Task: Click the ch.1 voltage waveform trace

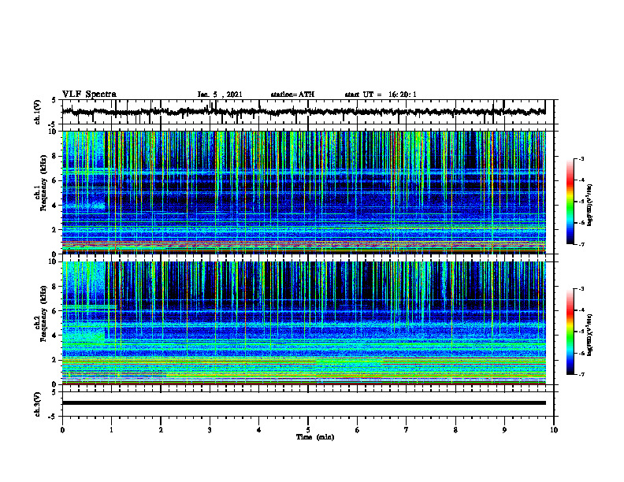Action: tap(304, 112)
